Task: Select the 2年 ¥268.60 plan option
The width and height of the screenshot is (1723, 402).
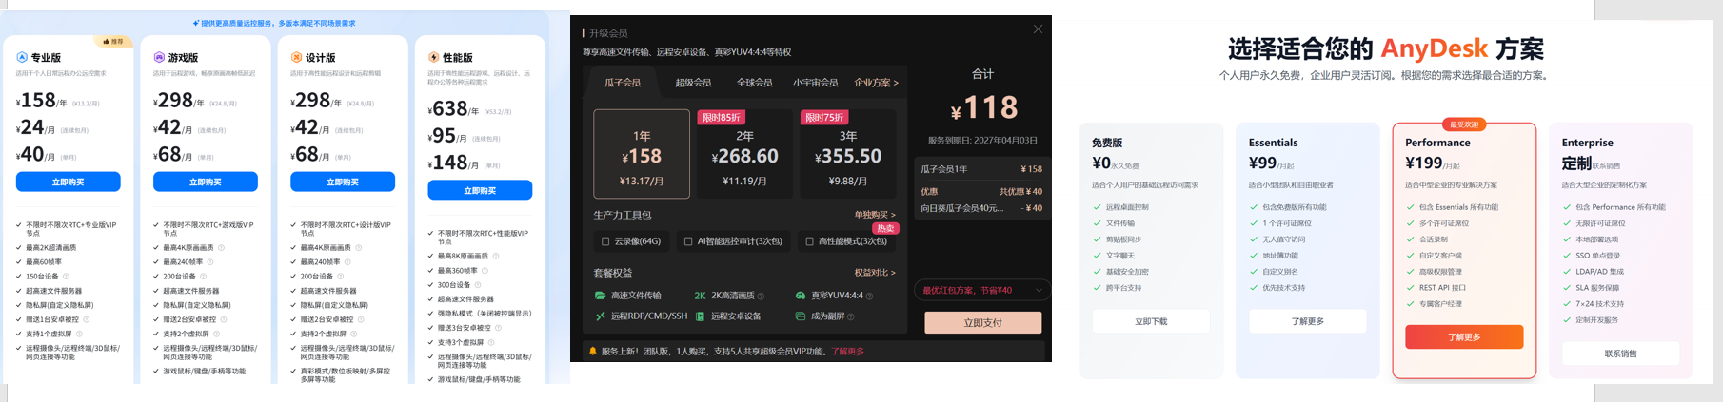Action: tap(744, 154)
